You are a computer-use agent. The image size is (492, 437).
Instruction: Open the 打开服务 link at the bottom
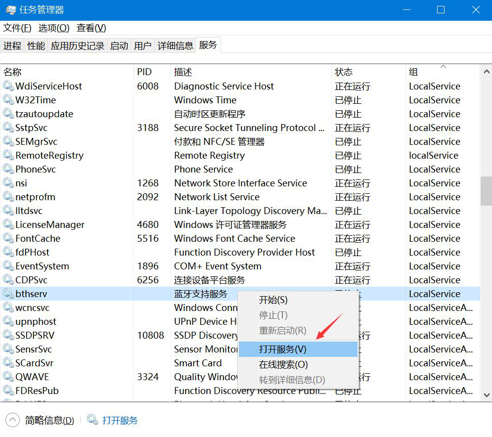pos(120,421)
